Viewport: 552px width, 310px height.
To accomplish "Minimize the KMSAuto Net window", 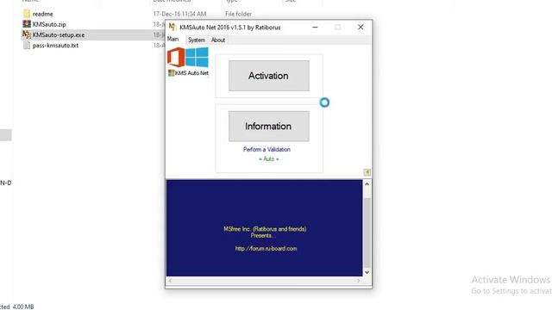I will click(x=315, y=27).
